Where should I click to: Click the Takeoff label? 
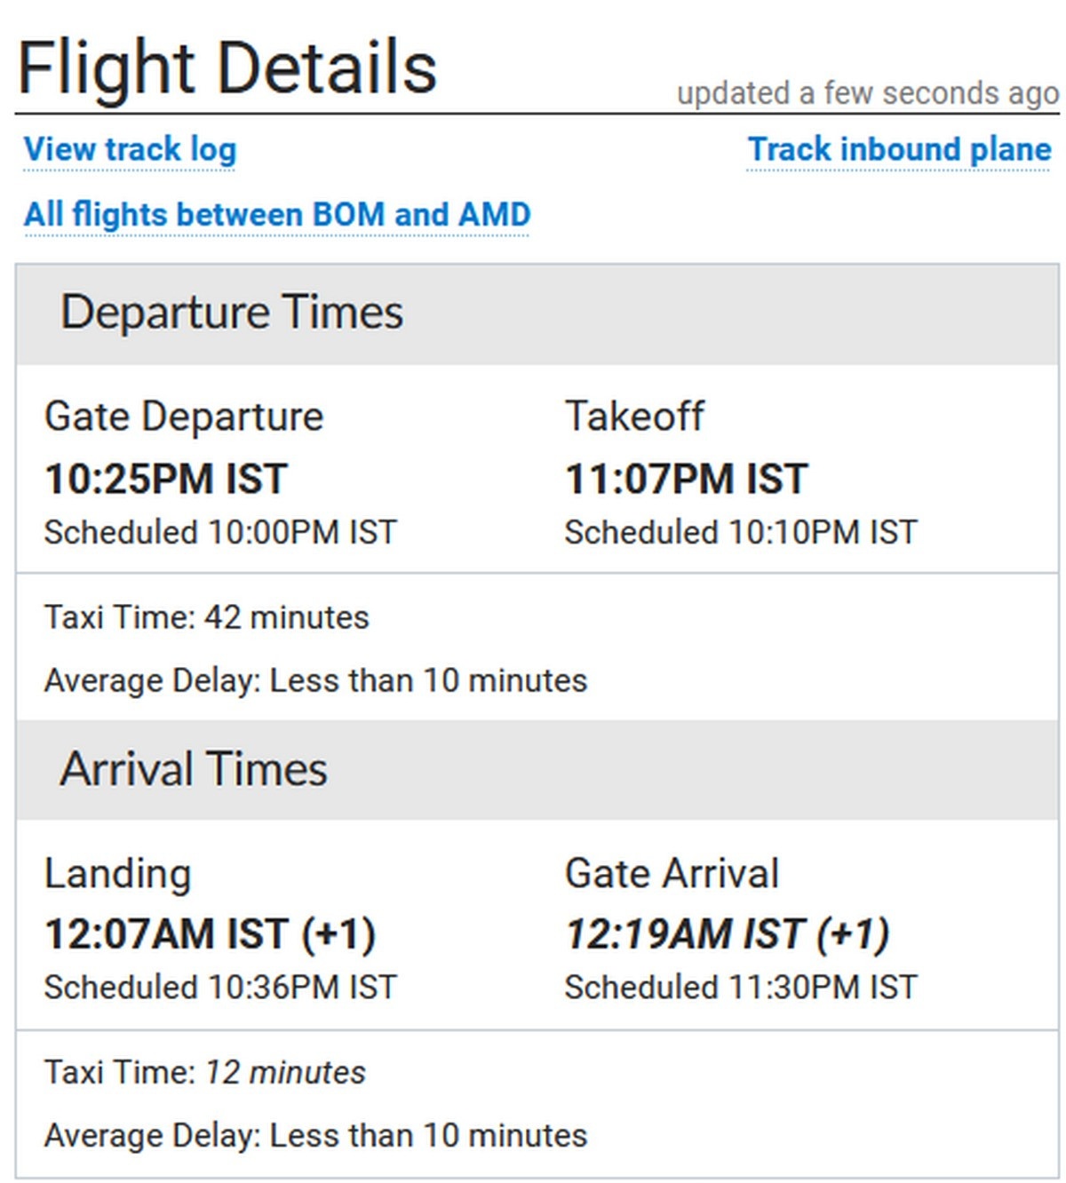click(634, 417)
